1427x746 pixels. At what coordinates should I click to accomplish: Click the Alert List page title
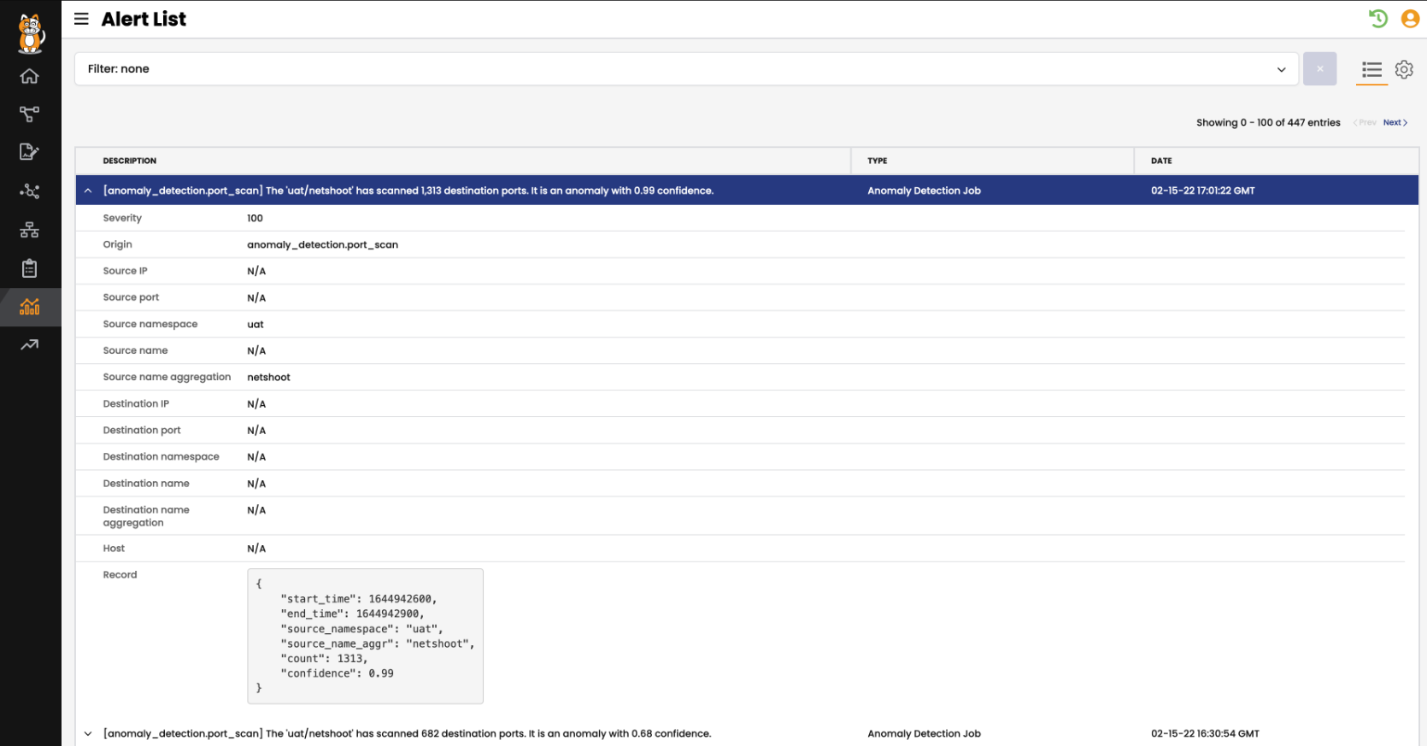(144, 19)
